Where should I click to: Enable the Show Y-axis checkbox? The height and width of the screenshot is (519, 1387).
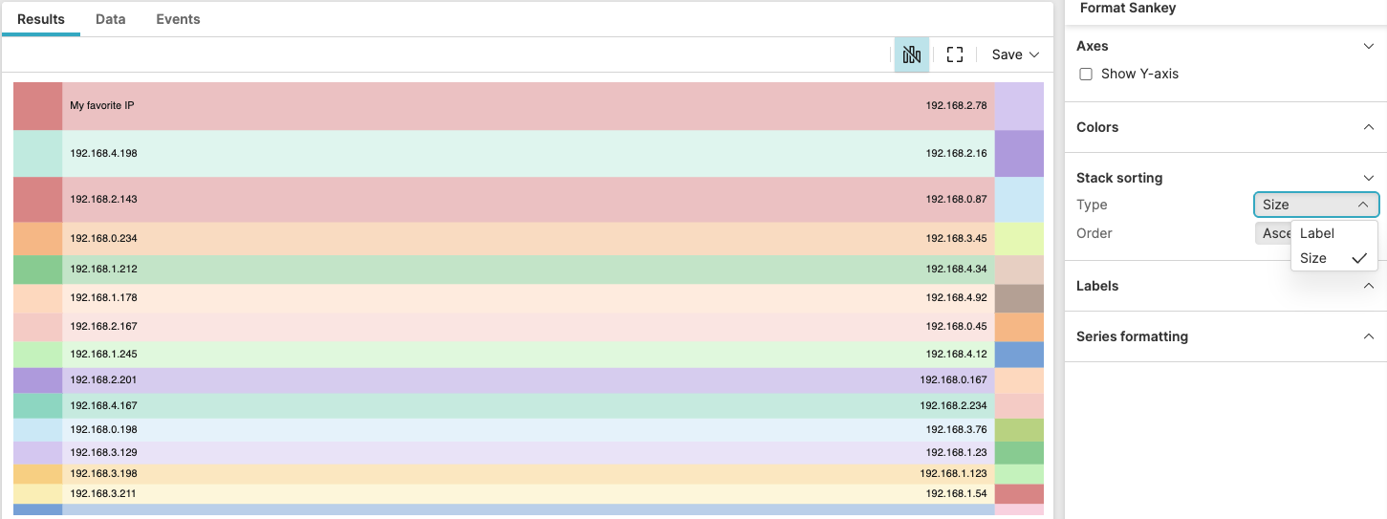tap(1086, 75)
